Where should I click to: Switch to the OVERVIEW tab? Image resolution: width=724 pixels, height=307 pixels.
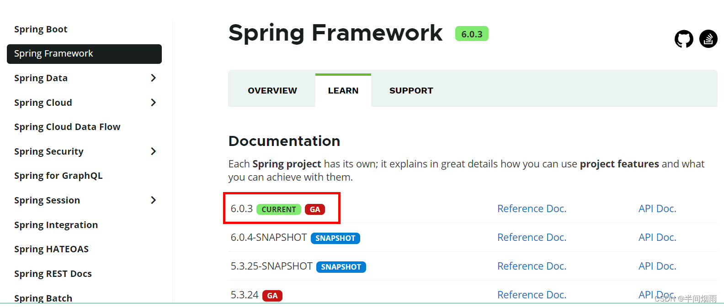tap(272, 90)
